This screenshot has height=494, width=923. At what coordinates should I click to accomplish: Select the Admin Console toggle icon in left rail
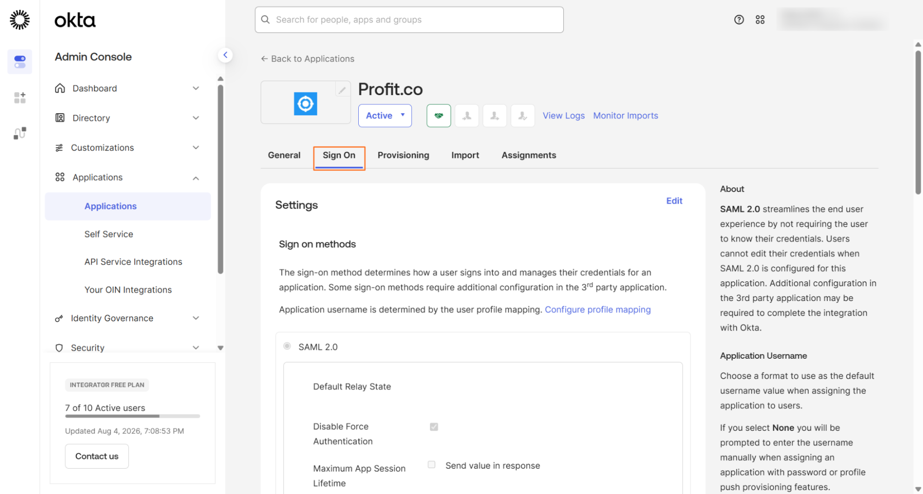[x=20, y=62]
